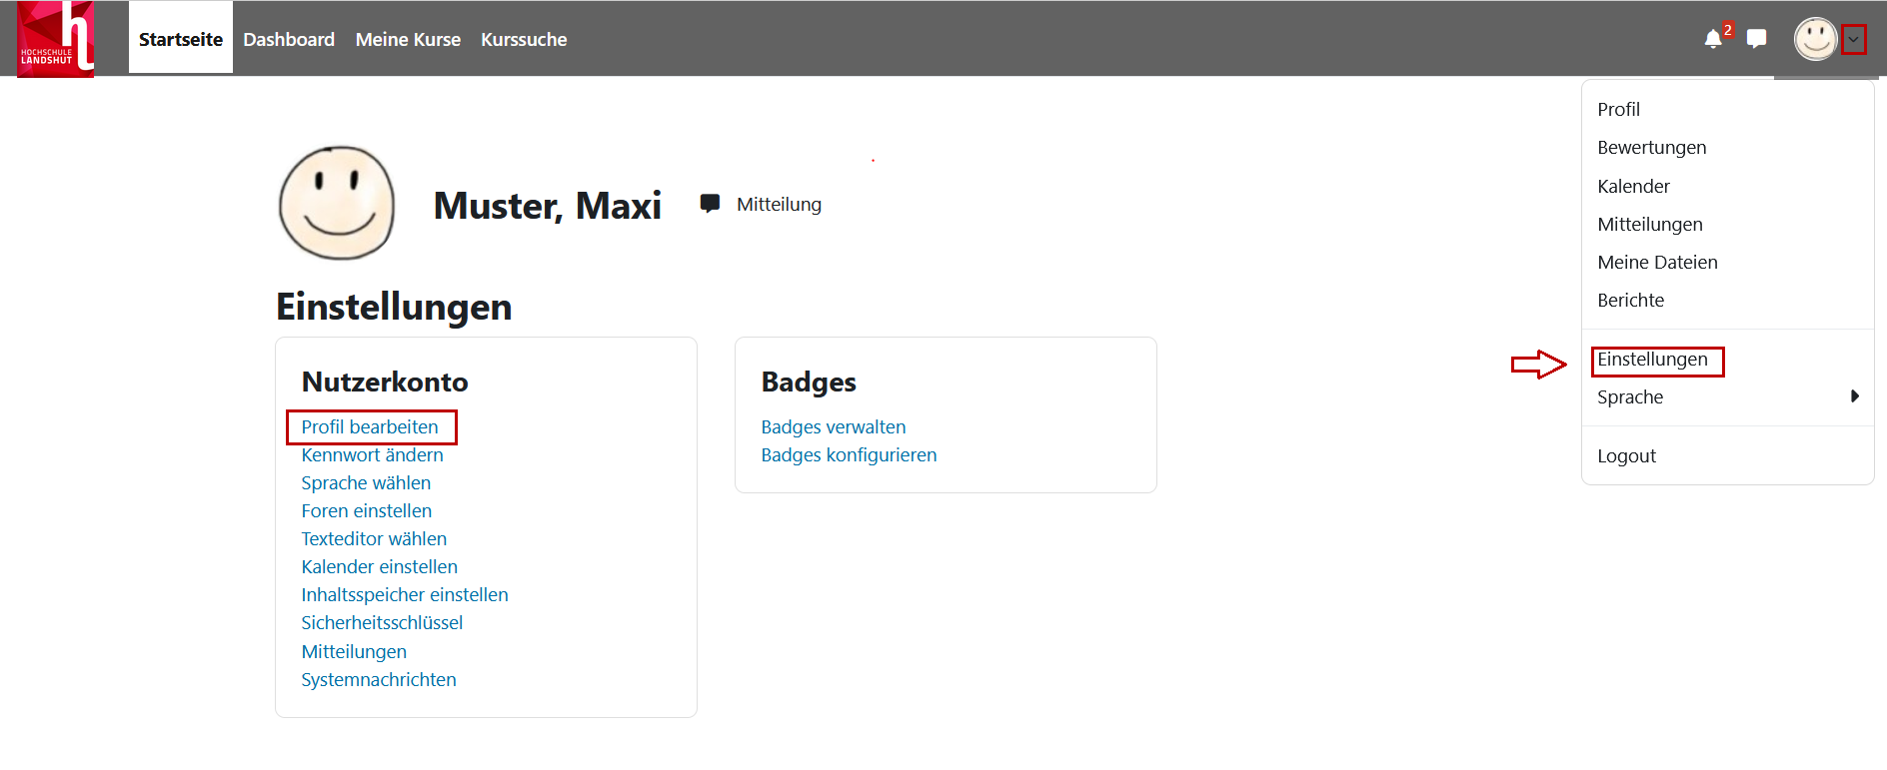Image resolution: width=1887 pixels, height=770 pixels.
Task: Open the notifications bell icon
Action: tap(1713, 39)
